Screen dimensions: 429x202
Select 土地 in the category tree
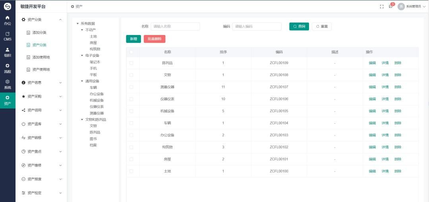point(93,37)
